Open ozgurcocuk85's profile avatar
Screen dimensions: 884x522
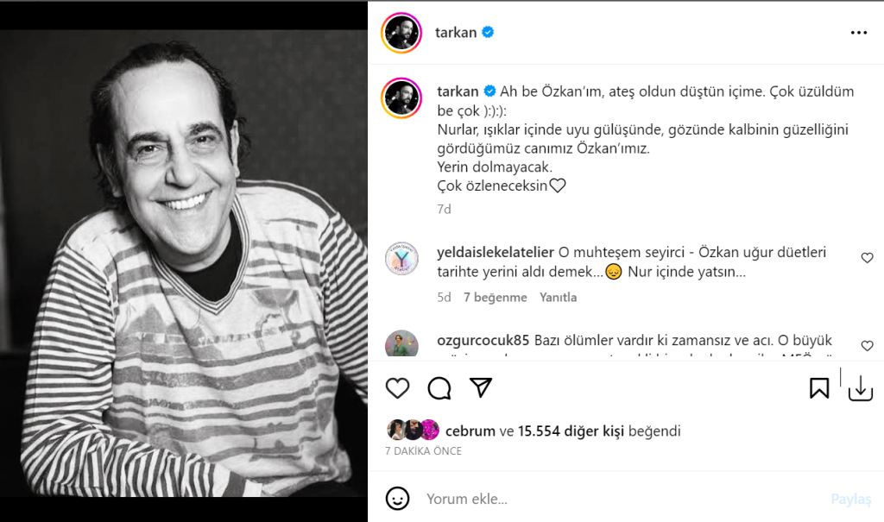point(401,343)
